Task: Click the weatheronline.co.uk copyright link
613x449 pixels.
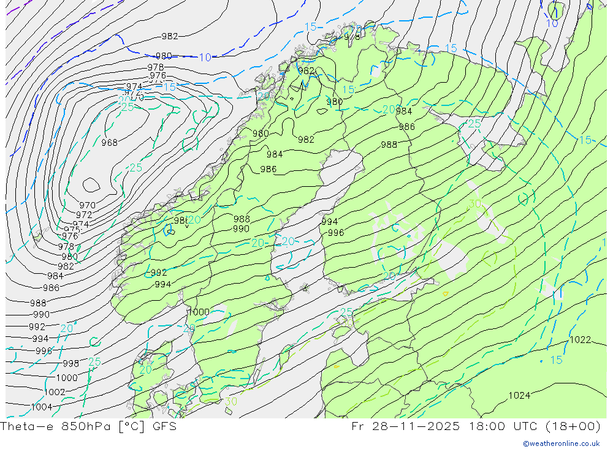Action: (x=562, y=443)
